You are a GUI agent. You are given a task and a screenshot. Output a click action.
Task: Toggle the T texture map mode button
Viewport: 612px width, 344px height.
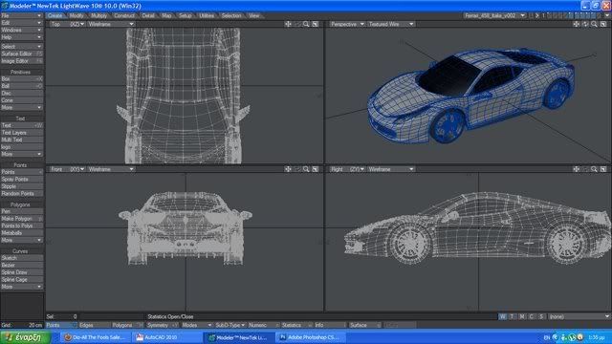click(513, 316)
